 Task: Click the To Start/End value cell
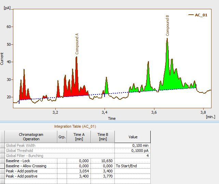click(x=133, y=166)
